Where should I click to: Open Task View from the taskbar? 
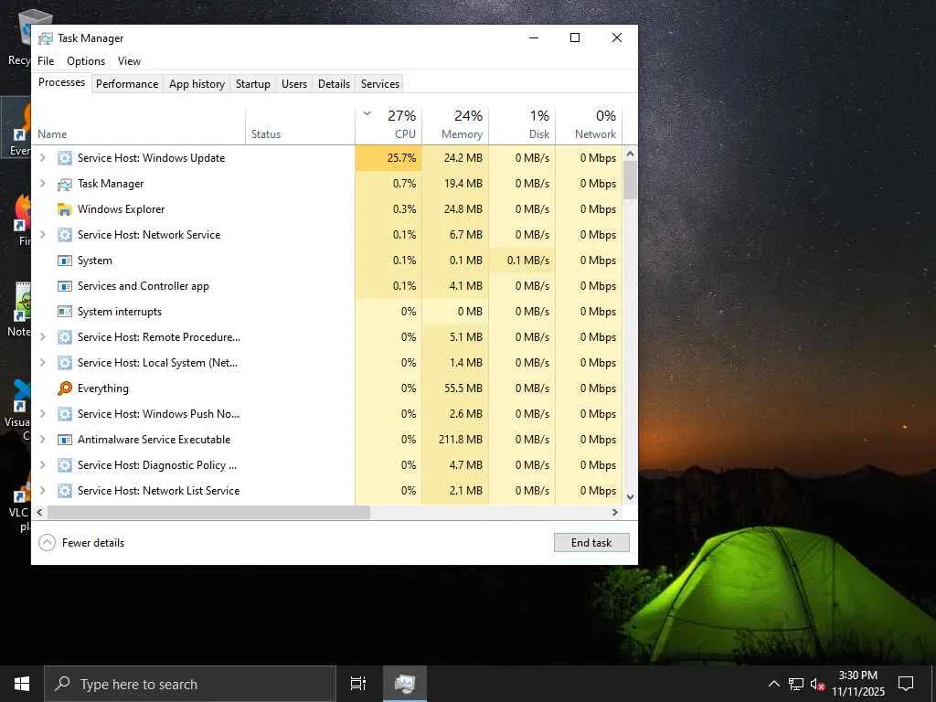(357, 684)
